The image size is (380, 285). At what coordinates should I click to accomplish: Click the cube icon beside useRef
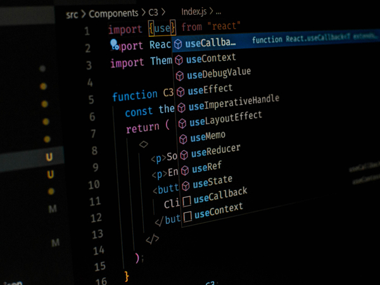click(x=185, y=170)
